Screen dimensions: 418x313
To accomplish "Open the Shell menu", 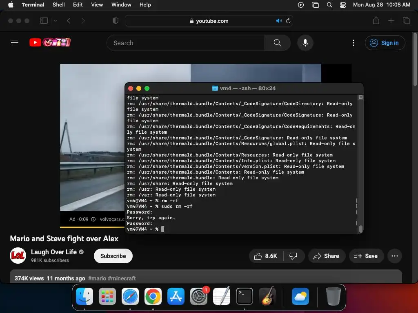I will 58,5.
